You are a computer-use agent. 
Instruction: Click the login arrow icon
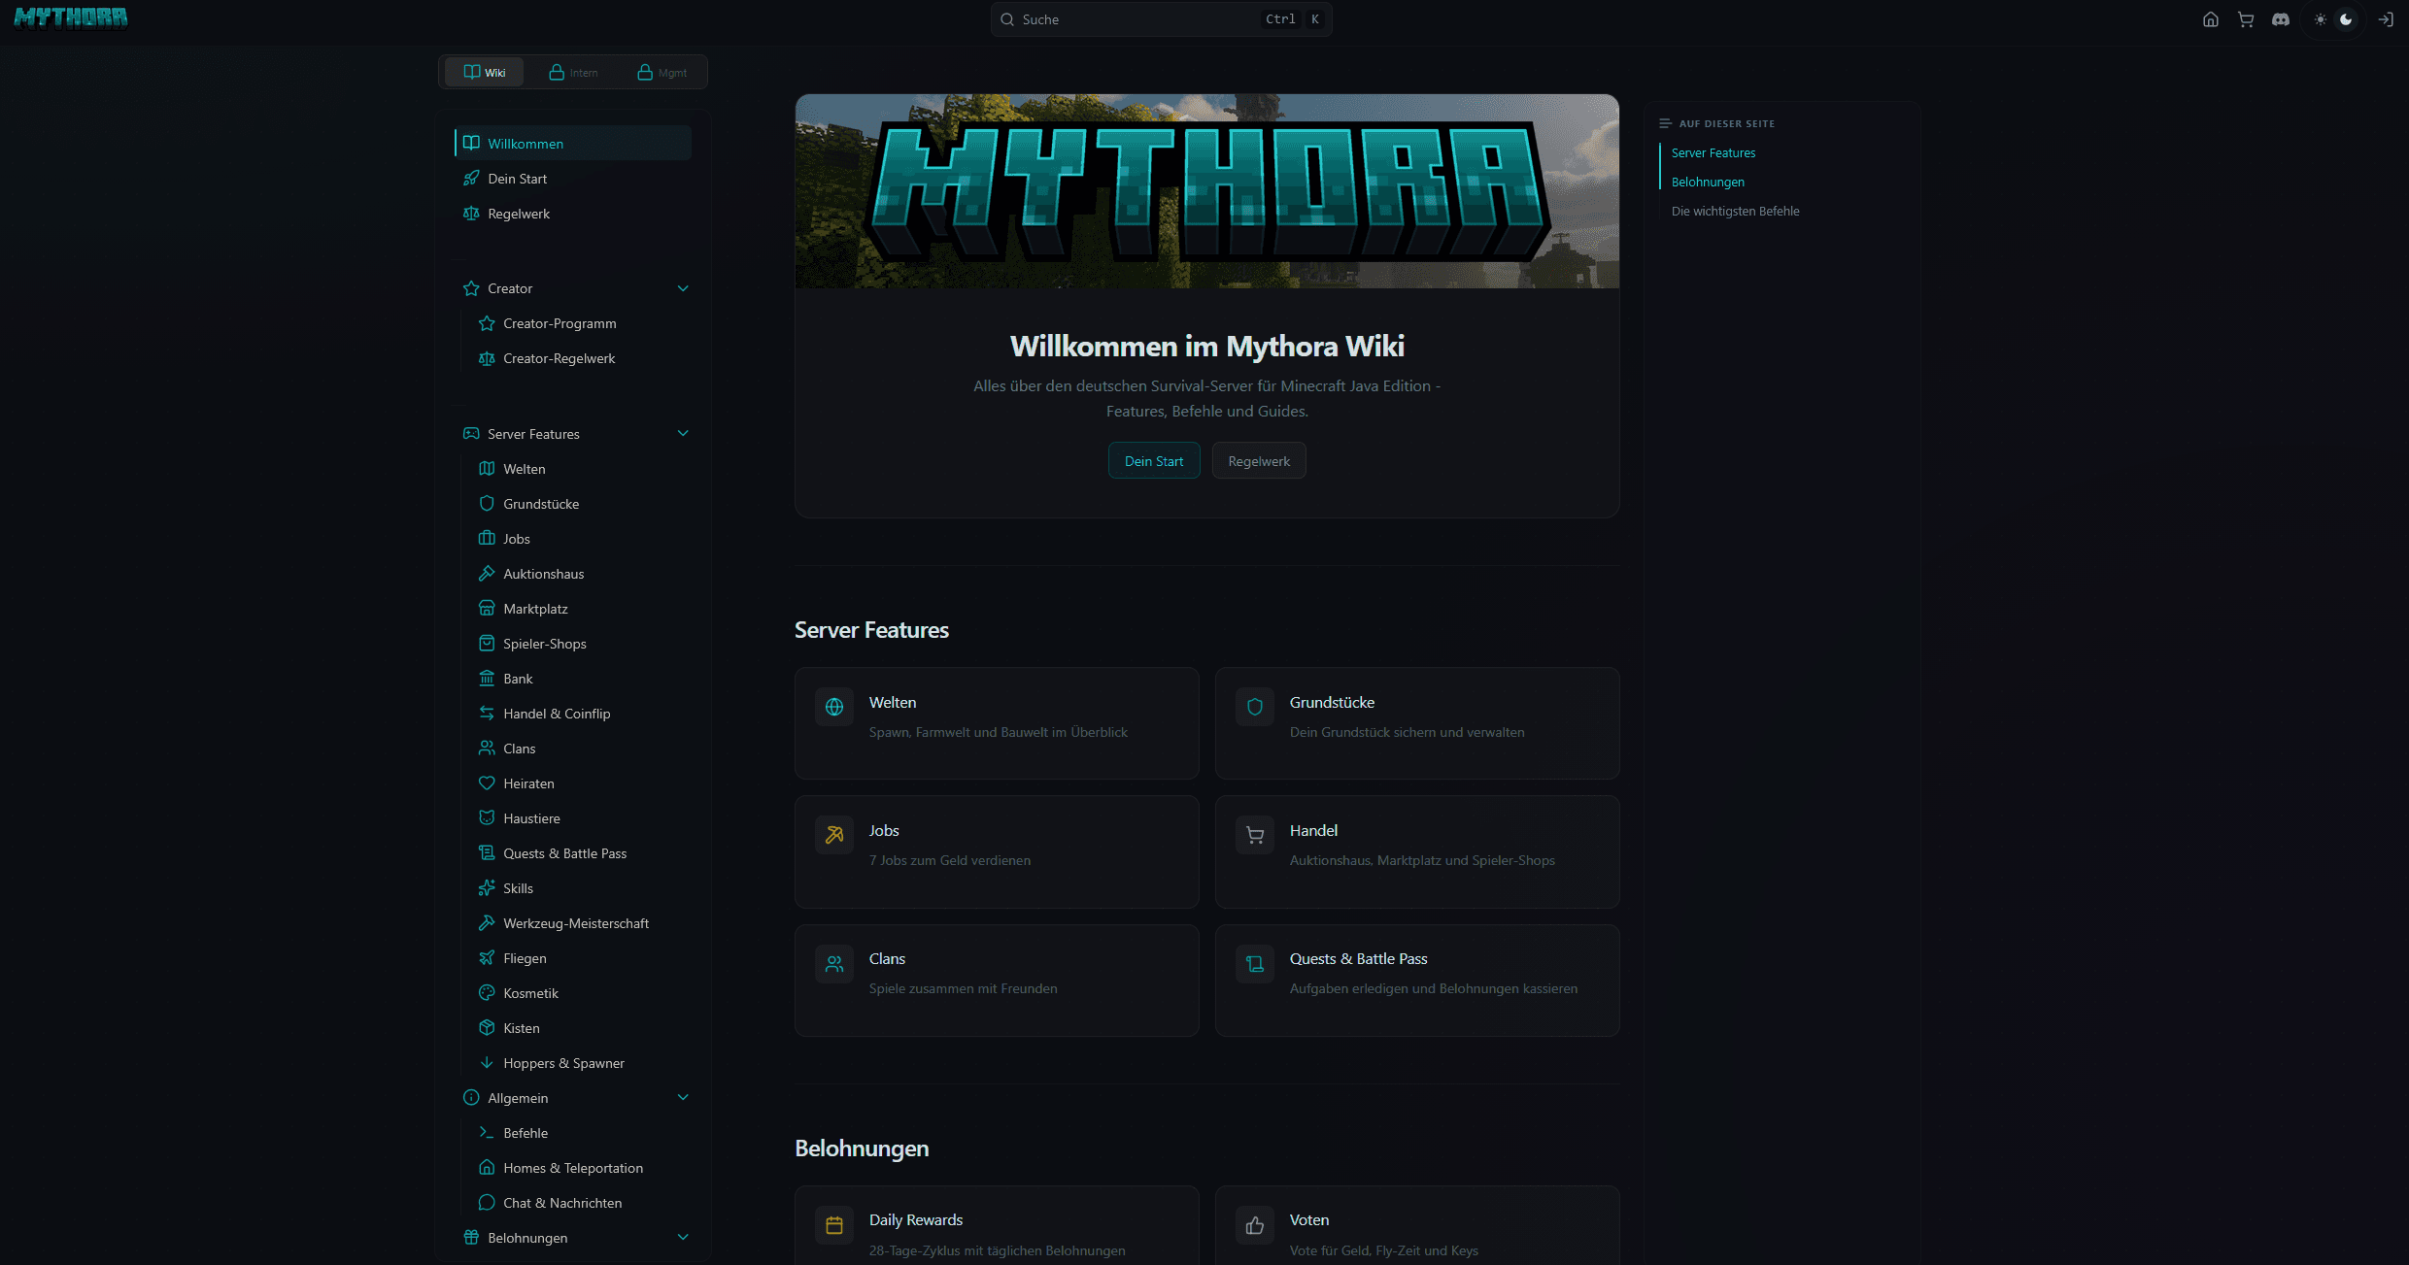2385,19
